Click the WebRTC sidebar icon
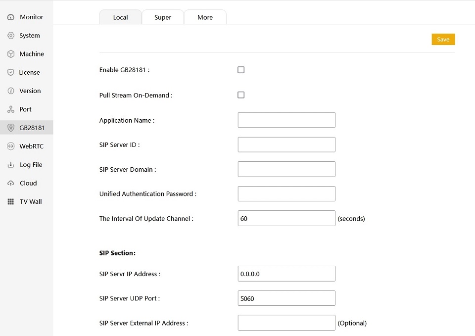475x336 pixels. point(10,146)
